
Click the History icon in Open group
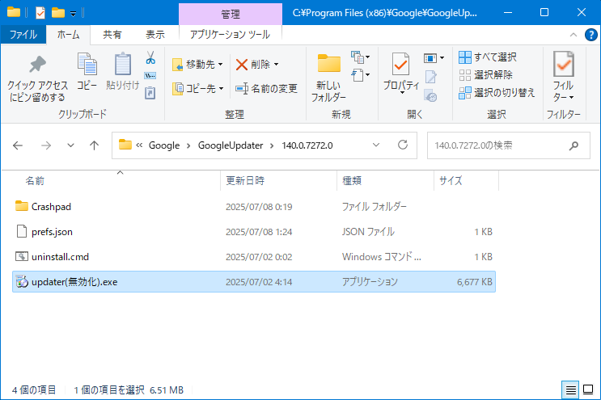(x=430, y=95)
